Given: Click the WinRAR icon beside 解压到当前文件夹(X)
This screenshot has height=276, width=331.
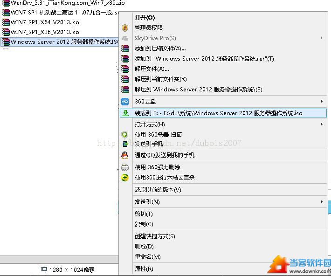Looking at the screenshot, I should 125,79.
